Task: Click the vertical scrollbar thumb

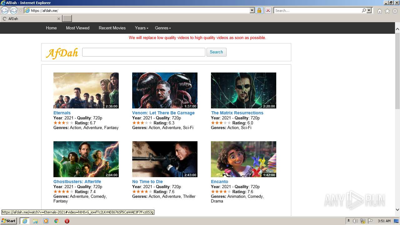Action: [397, 70]
